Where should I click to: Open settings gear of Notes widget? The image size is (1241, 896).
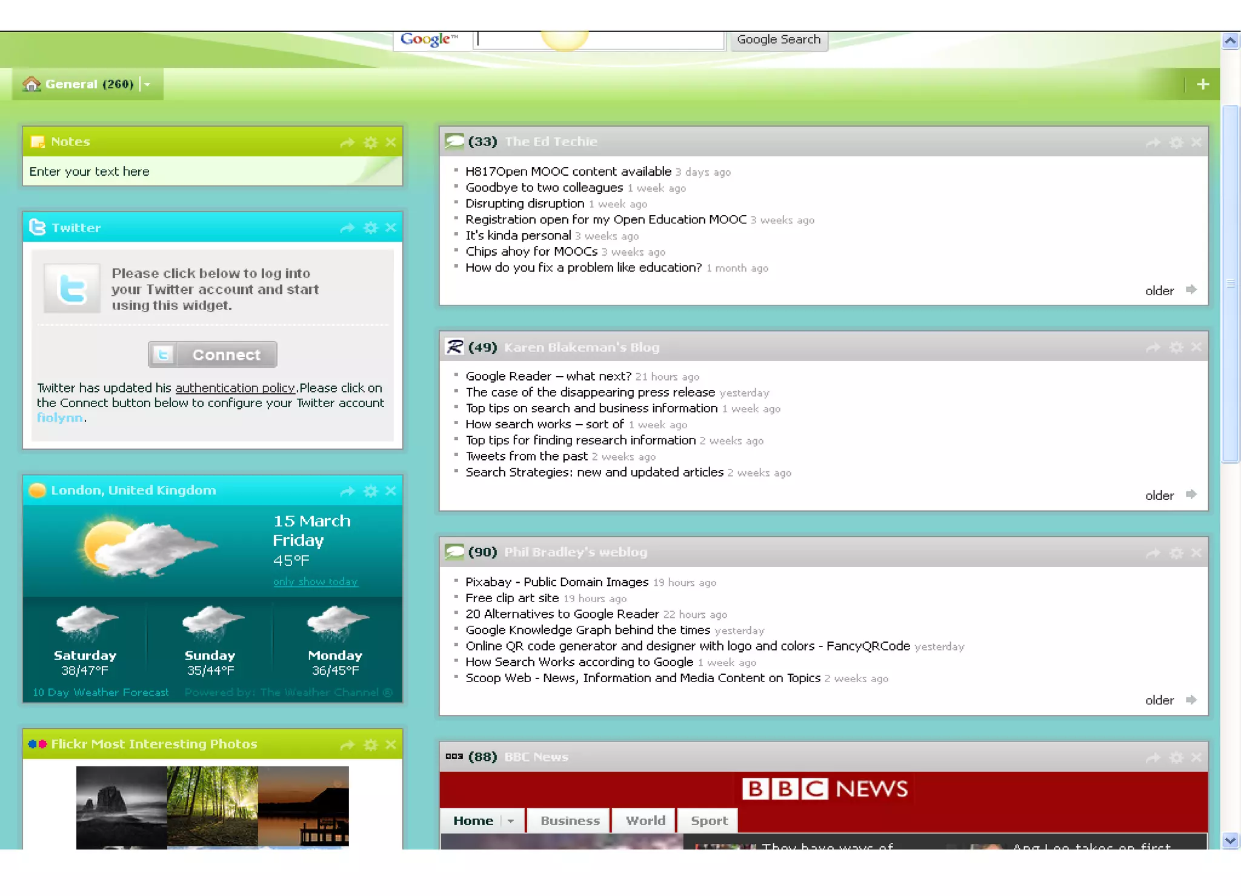tap(370, 142)
